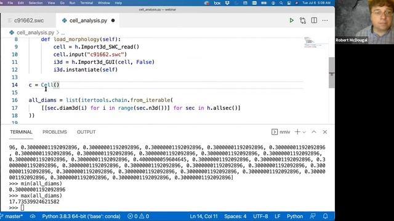This screenshot has height=221, width=394.
Task: Open the Run menu
Action: click(x=72, y=3)
